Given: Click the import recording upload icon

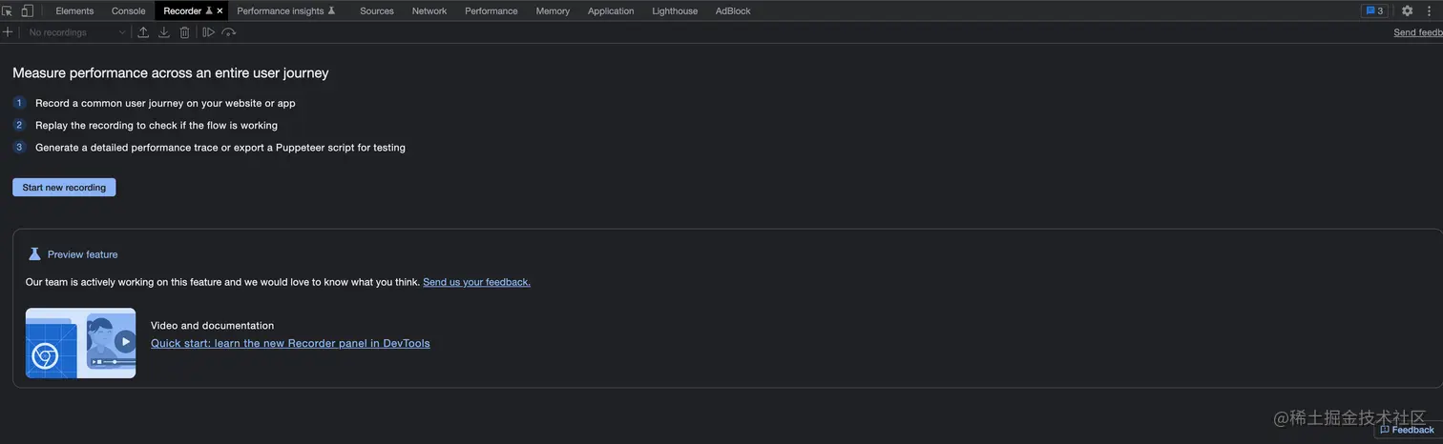Looking at the screenshot, I should point(143,32).
